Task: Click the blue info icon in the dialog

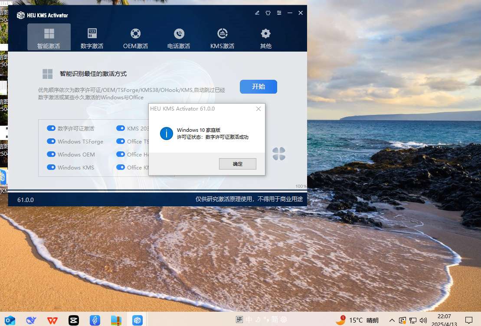Action: [167, 134]
